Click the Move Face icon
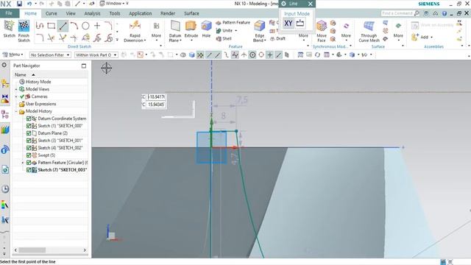The width and height of the screenshot is (471, 265). pyautogui.click(x=321, y=26)
